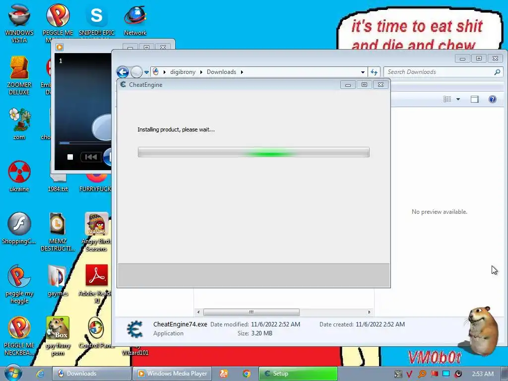Select digibrony in the address breadcrumb
The width and height of the screenshot is (508, 381).
pyautogui.click(x=183, y=72)
